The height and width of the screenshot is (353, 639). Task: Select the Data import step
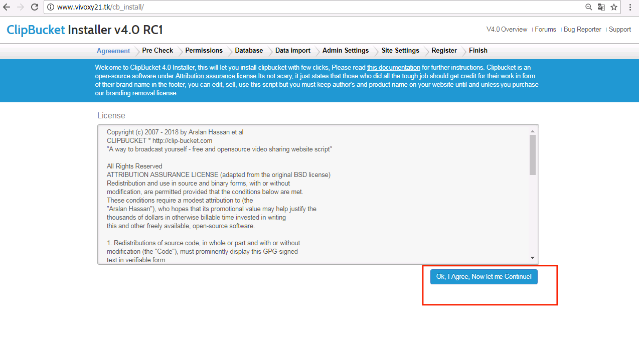293,51
